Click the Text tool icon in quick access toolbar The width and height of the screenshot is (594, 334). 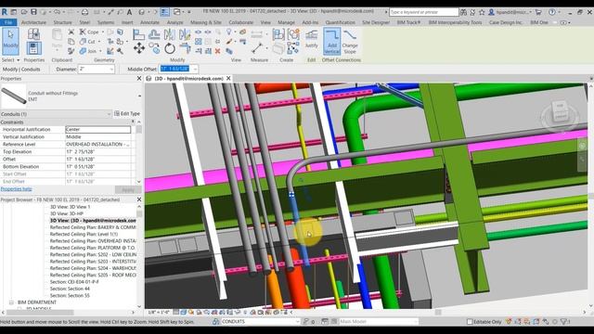tap(129, 12)
